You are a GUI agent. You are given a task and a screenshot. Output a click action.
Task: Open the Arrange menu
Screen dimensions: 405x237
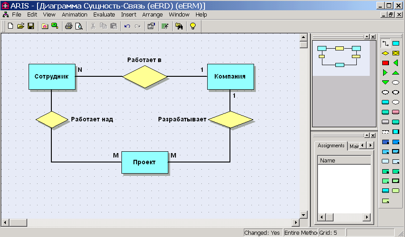(152, 14)
